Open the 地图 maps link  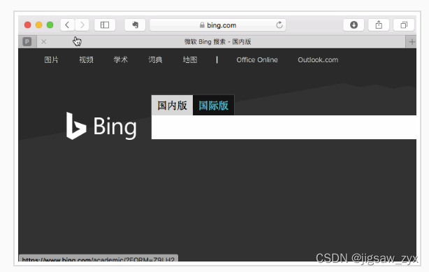pos(190,59)
